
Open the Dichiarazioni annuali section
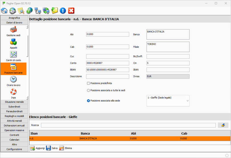(14, 126)
